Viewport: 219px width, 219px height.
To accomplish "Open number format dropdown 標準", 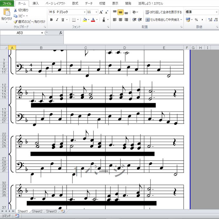I will coord(216,12).
